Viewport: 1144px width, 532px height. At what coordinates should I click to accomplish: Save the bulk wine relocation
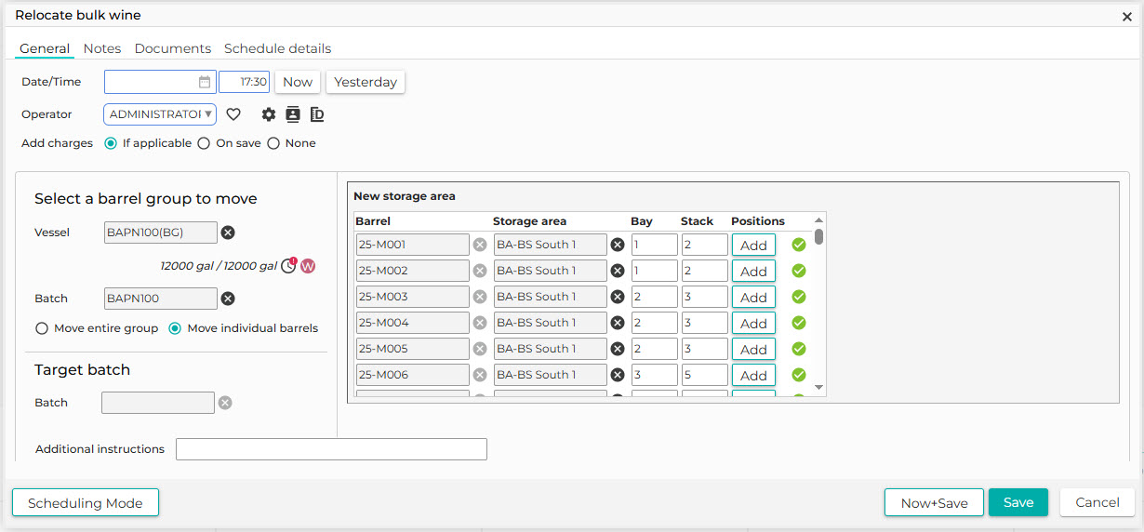tap(1018, 502)
